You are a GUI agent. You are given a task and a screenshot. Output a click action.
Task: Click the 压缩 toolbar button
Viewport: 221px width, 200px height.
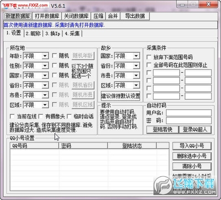(98, 16)
